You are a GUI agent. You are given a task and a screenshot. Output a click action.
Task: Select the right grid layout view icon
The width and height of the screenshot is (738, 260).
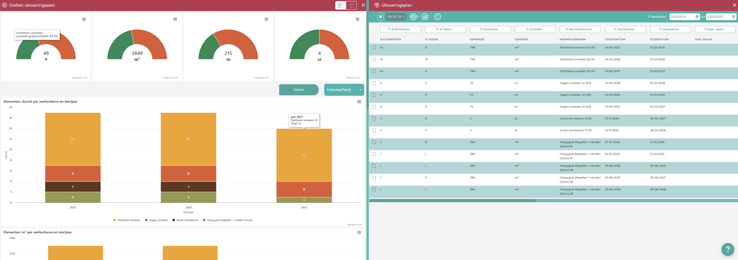(x=351, y=5)
